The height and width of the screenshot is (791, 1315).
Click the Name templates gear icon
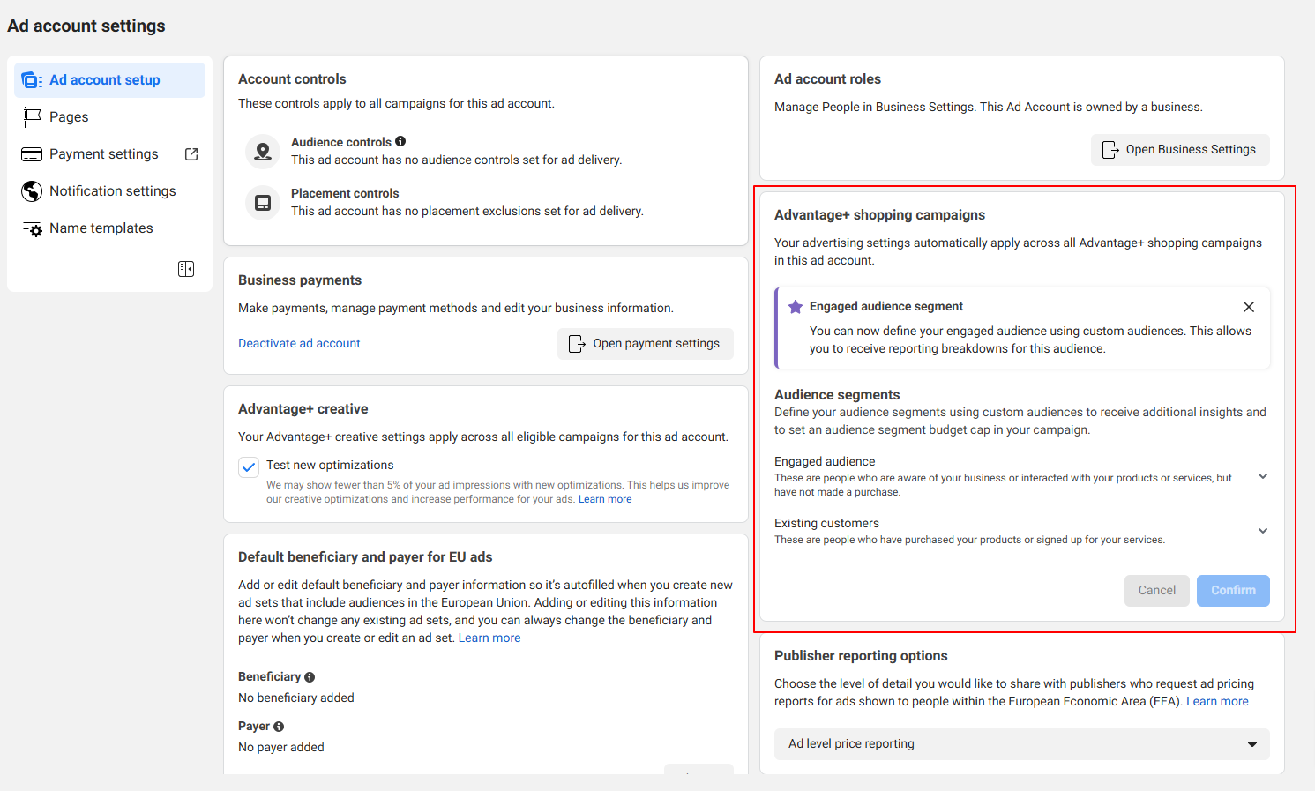pyautogui.click(x=32, y=229)
